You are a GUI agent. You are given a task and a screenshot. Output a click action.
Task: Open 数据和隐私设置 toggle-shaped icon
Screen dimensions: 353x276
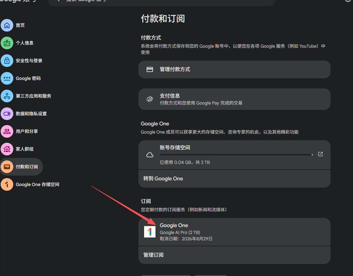tap(7, 114)
